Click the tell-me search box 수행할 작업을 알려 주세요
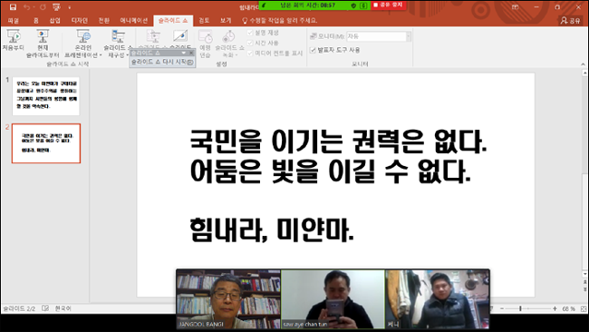Viewport: 589px width, 332px height. [x=280, y=20]
